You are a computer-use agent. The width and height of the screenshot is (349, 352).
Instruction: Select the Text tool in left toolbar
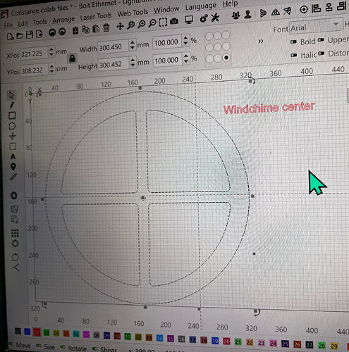coord(13,156)
